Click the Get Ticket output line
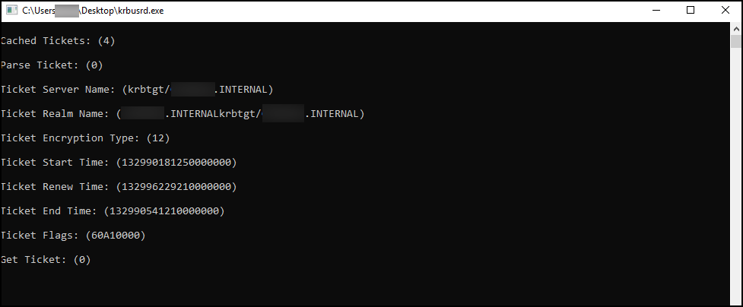Screen dimensions: 743x307 pos(46,260)
